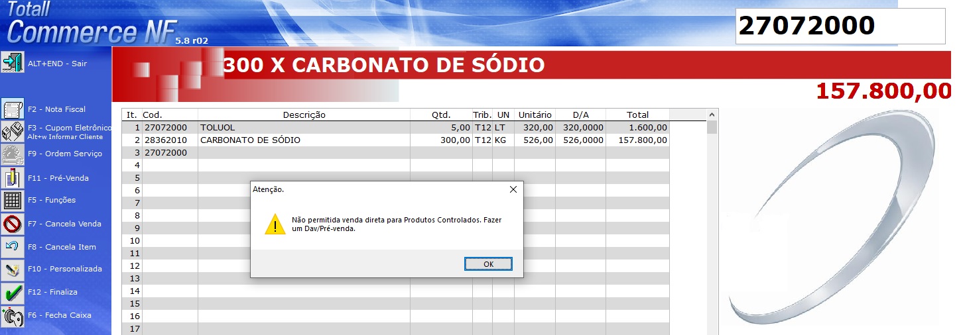Viewport: 963px width, 335px height.
Task: Click the 'F6 - Fecha Caixa' label
Action: click(x=60, y=315)
